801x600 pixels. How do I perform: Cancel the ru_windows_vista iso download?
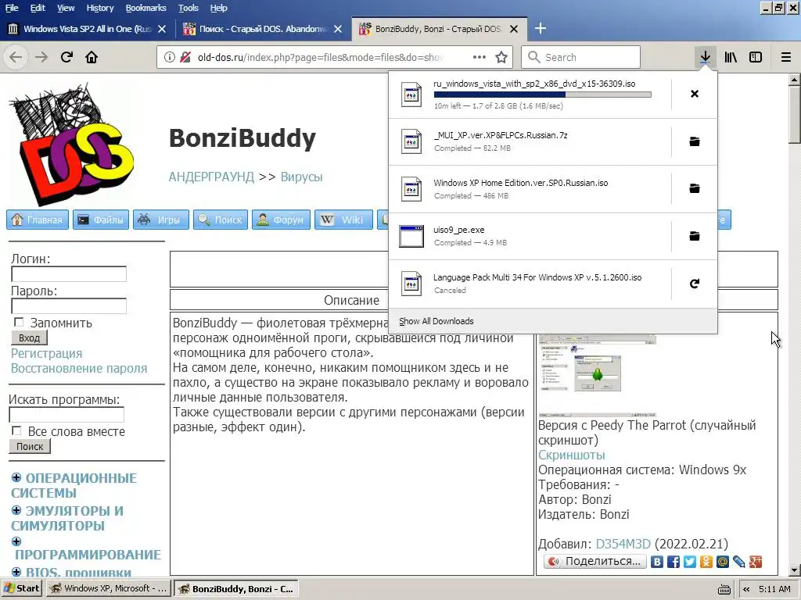(695, 94)
